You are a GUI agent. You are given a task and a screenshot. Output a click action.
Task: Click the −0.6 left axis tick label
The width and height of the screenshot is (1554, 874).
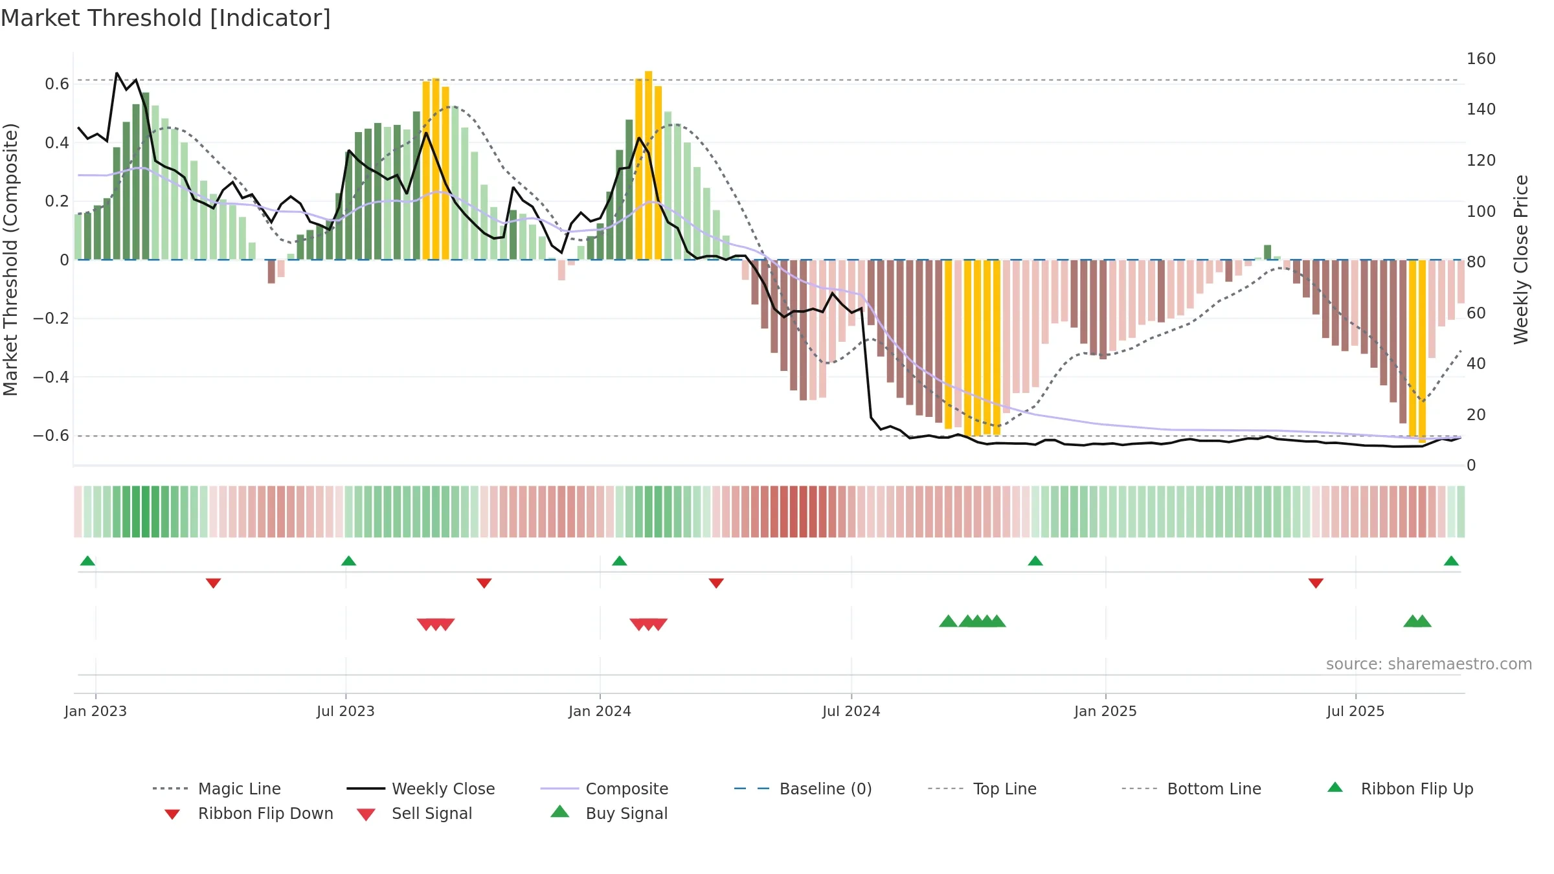click(x=51, y=436)
